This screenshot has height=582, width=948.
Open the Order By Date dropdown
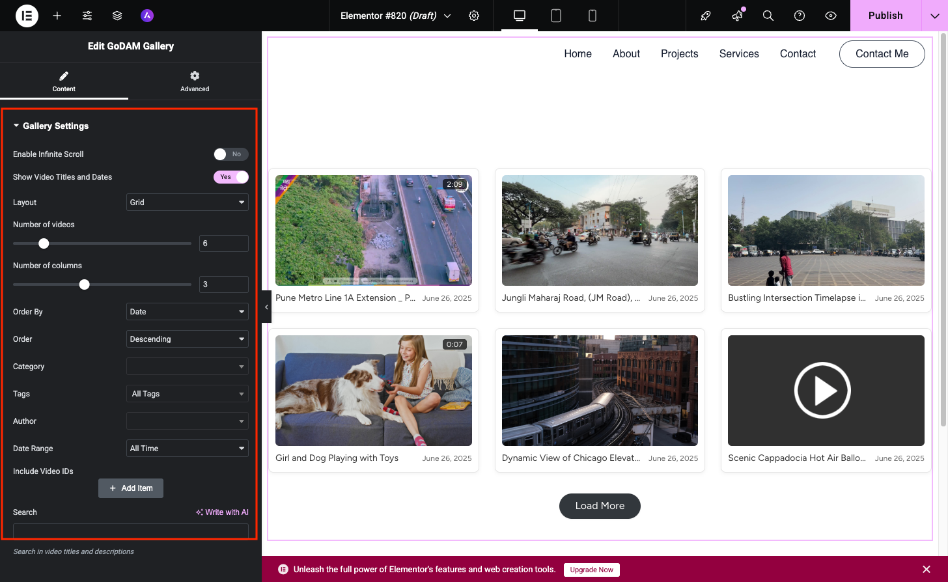click(x=188, y=312)
